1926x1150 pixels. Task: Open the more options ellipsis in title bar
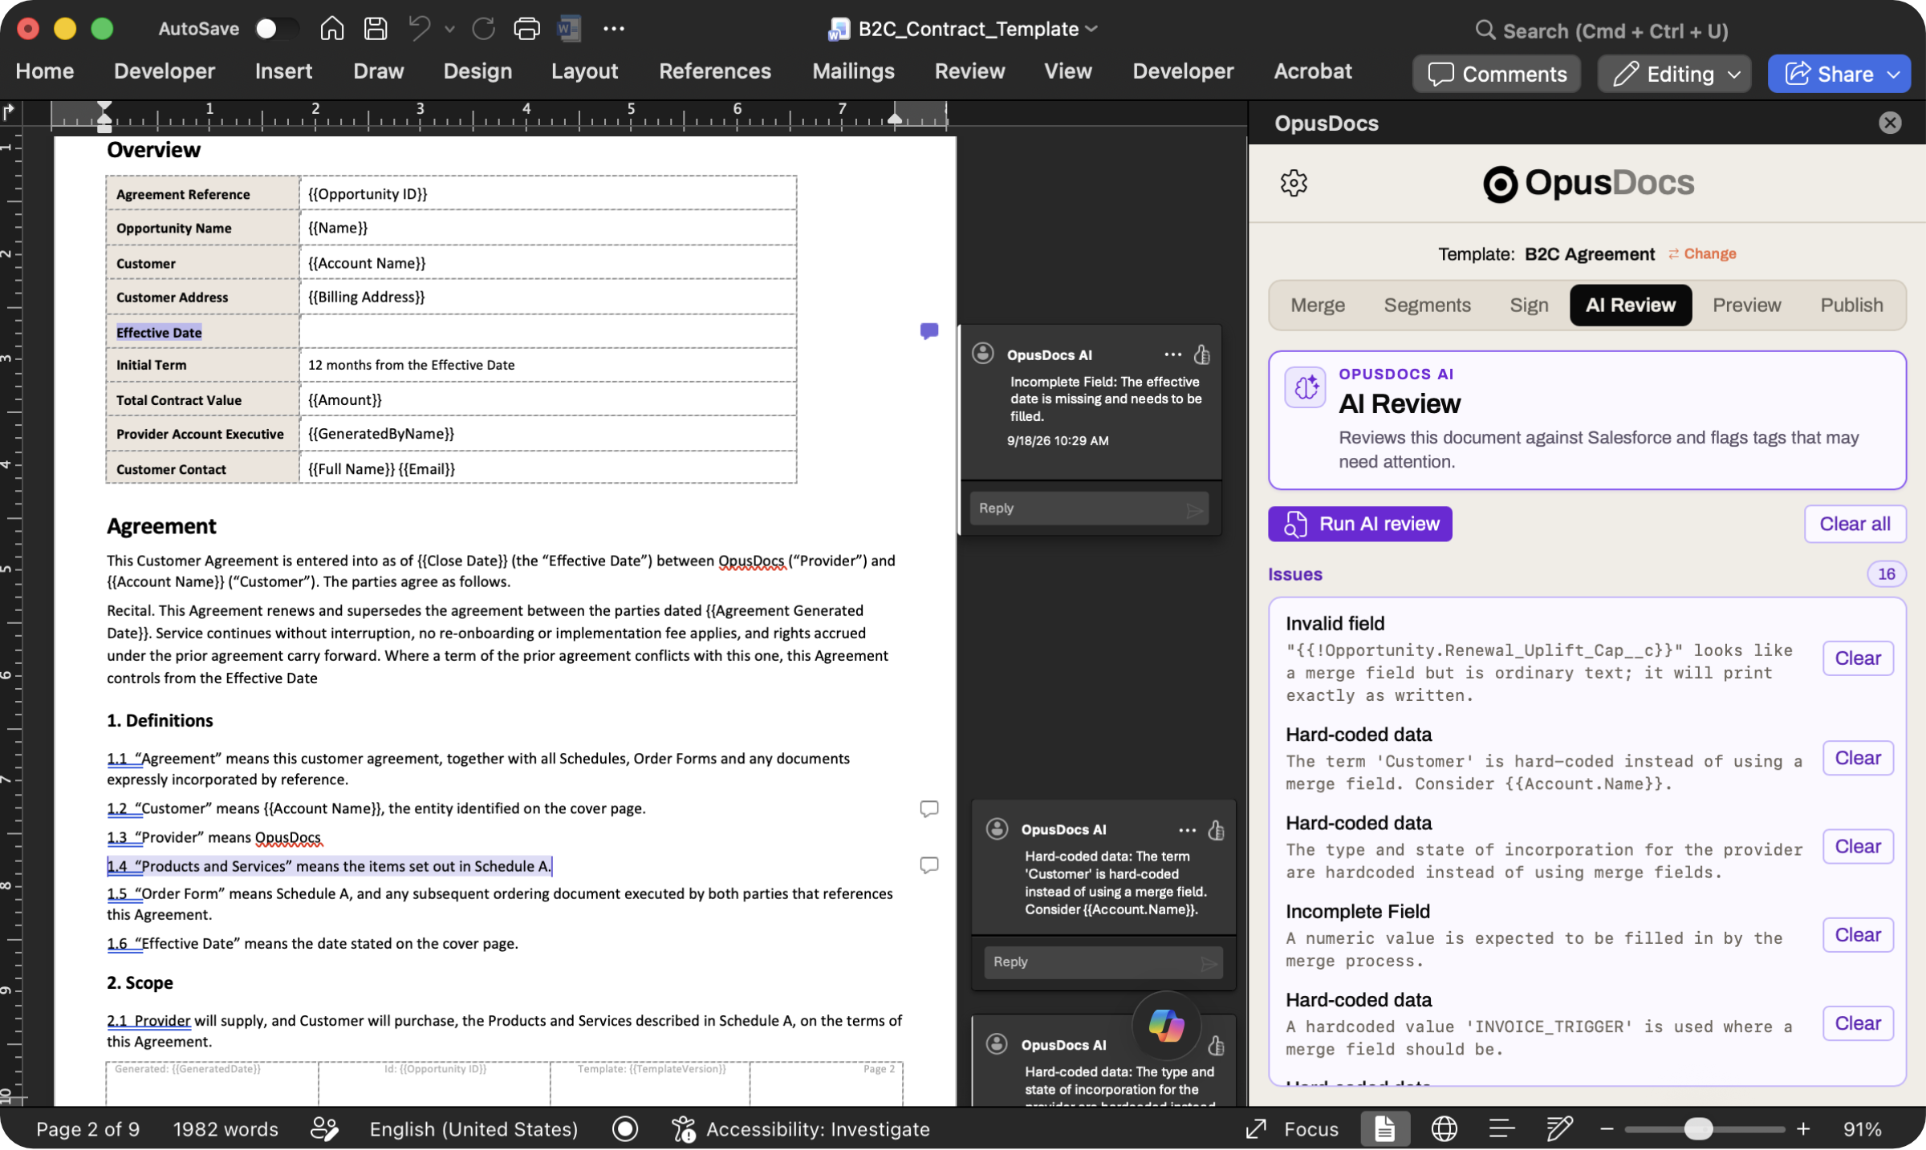click(614, 29)
